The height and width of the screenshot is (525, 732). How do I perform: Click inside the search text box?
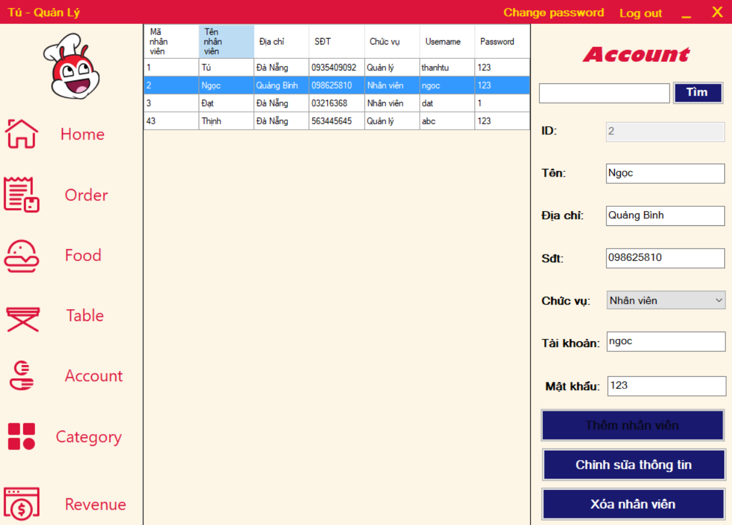click(x=604, y=93)
